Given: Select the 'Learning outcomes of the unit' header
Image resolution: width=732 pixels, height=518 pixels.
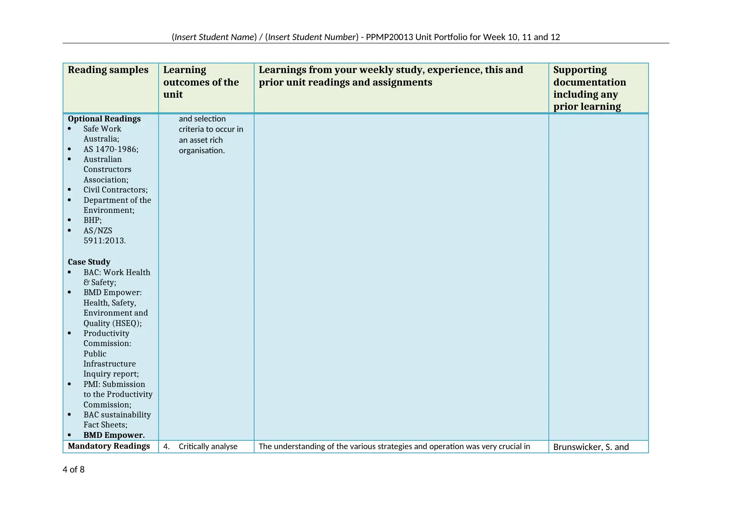Looking at the screenshot, I should tap(201, 82).
